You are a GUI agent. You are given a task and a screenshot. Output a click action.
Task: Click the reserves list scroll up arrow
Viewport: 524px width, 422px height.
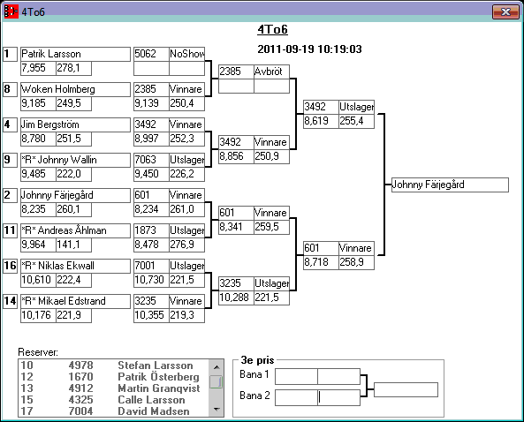[216, 367]
